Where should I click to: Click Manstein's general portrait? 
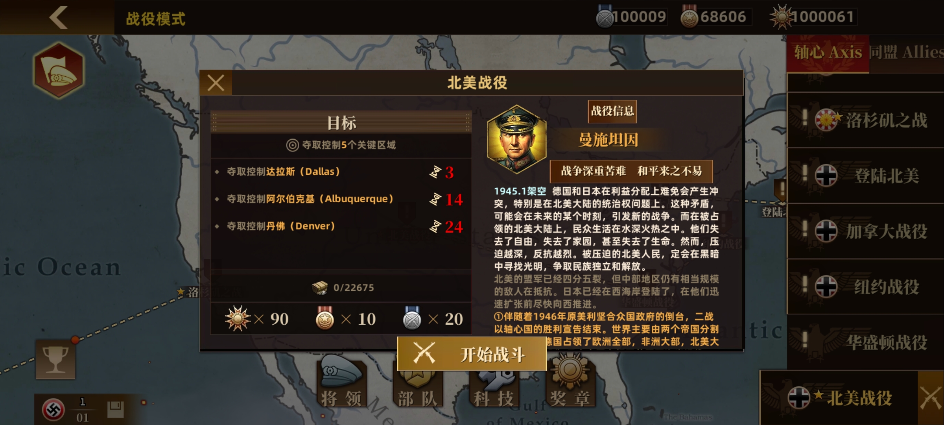click(517, 139)
